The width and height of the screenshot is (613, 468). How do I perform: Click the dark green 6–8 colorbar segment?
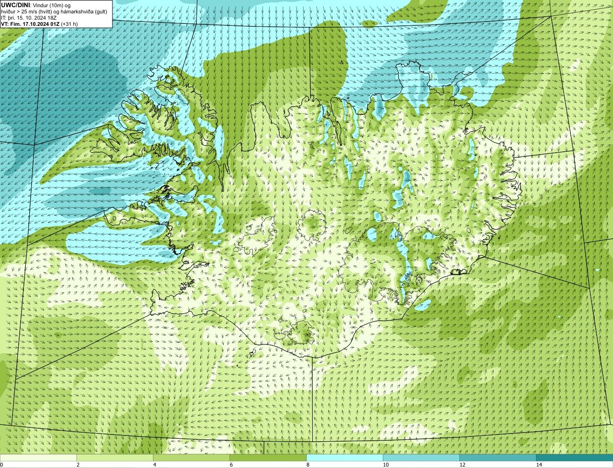(268, 457)
